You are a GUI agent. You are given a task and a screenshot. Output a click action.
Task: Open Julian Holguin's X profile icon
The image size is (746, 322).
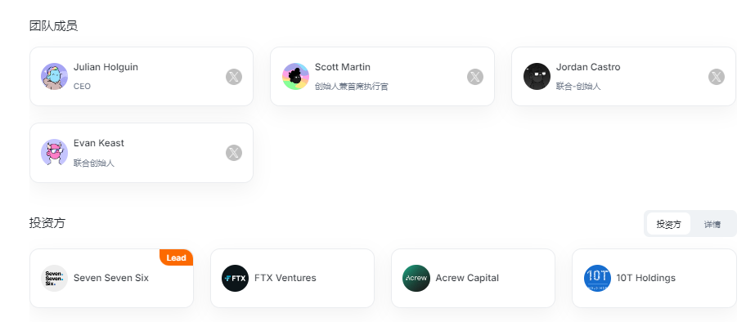tap(234, 77)
